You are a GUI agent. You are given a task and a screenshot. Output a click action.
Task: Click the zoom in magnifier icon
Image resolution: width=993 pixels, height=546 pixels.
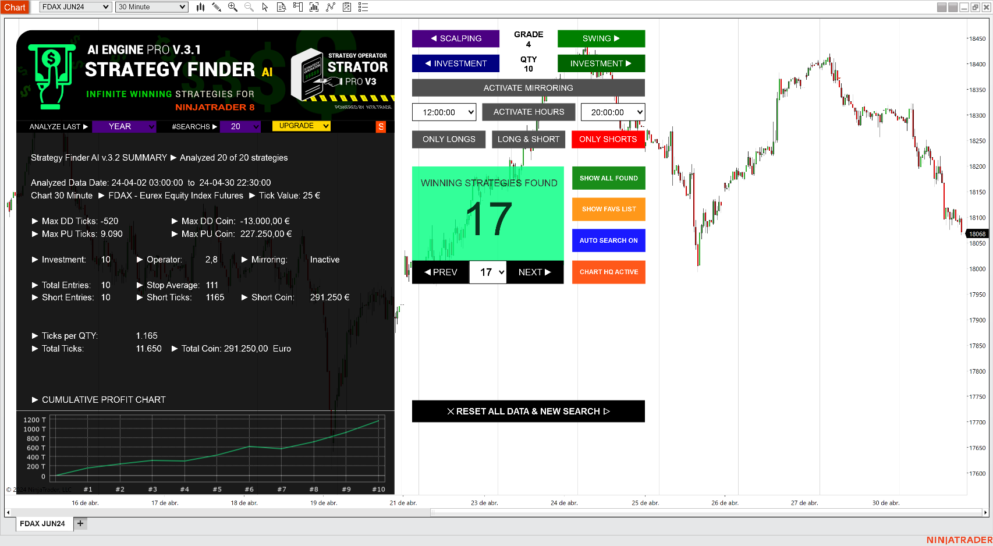233,7
